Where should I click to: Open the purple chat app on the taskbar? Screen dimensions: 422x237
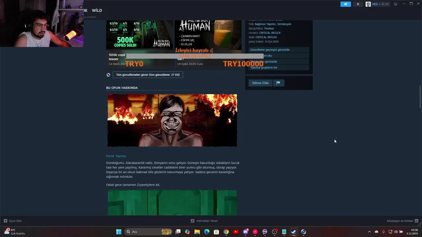tap(265, 232)
